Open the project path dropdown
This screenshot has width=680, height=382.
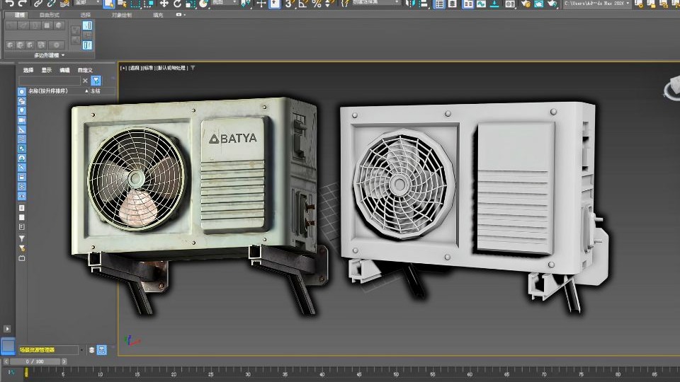pos(596,3)
